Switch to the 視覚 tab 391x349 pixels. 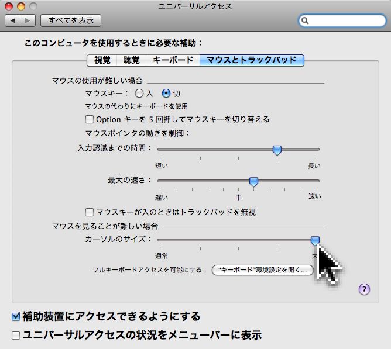coord(101,60)
